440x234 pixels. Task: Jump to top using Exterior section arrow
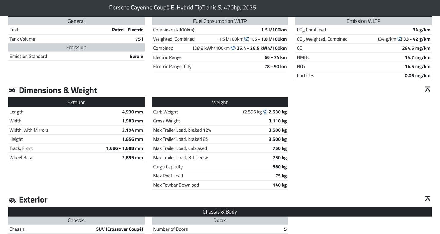427,199
